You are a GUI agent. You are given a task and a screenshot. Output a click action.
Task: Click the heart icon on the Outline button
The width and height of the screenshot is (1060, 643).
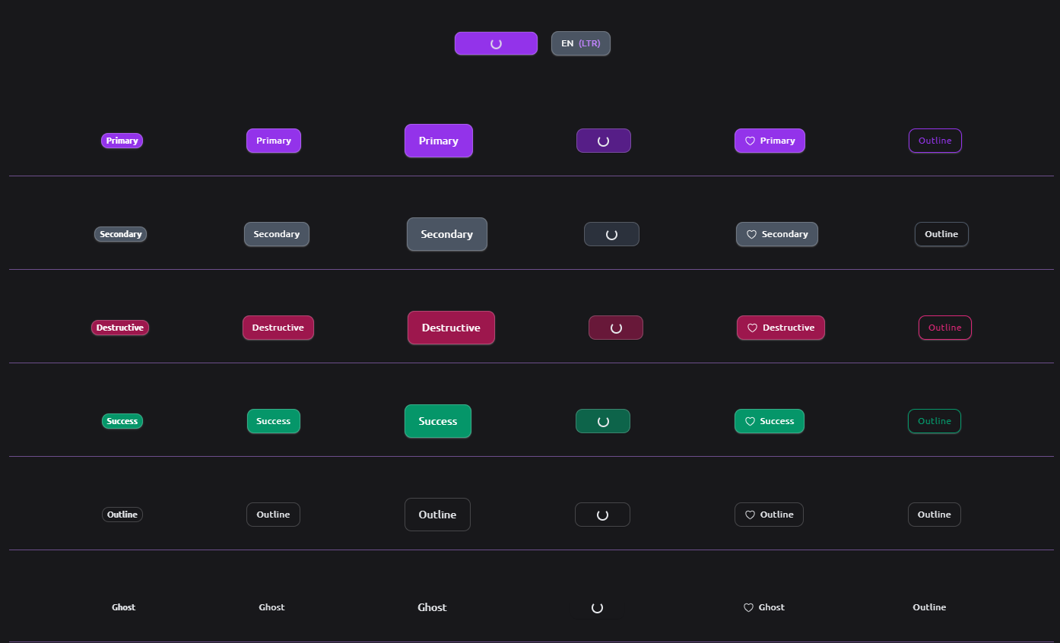[x=750, y=515]
